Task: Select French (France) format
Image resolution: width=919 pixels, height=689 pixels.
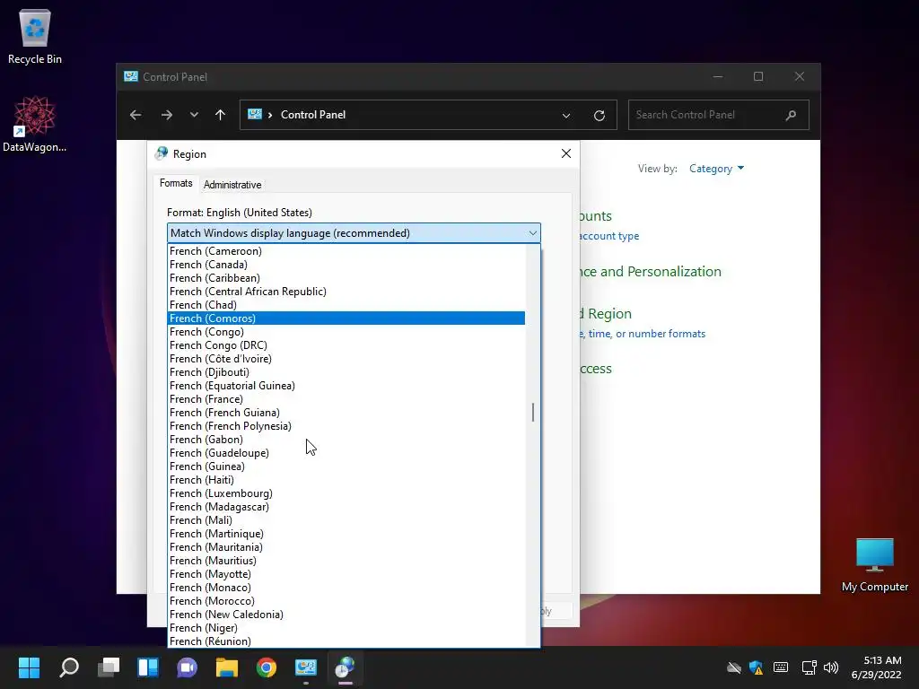Action: [x=346, y=399]
